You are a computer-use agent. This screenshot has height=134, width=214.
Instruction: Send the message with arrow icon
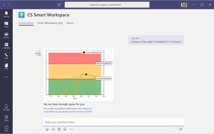[x=181, y=129]
